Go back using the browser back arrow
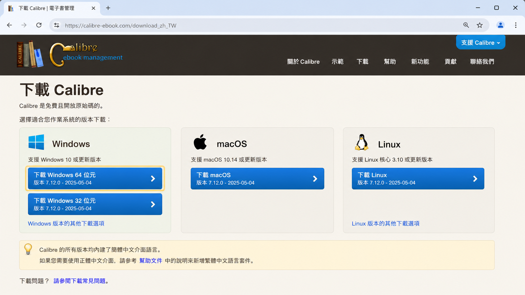The height and width of the screenshot is (295, 525). point(9,25)
